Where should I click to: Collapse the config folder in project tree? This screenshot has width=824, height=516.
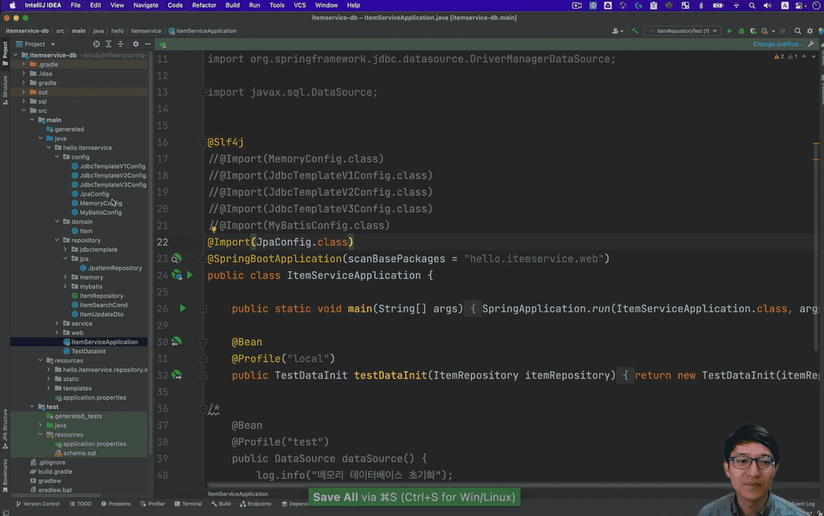(x=57, y=157)
